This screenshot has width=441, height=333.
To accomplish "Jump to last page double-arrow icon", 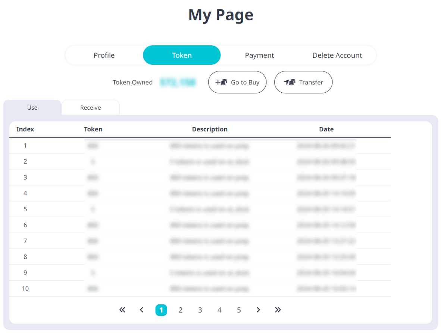I will tap(278, 310).
